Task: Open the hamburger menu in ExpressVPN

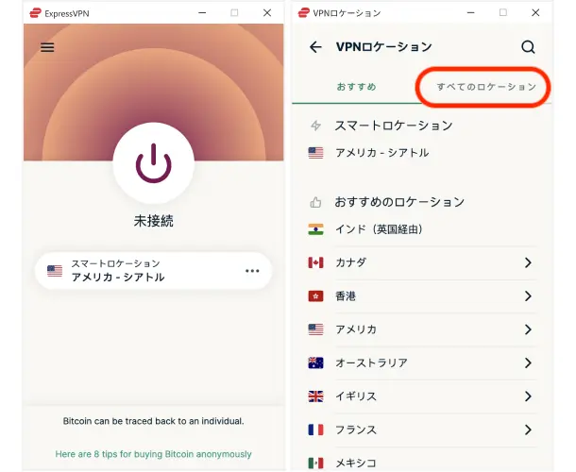Action: (x=47, y=47)
